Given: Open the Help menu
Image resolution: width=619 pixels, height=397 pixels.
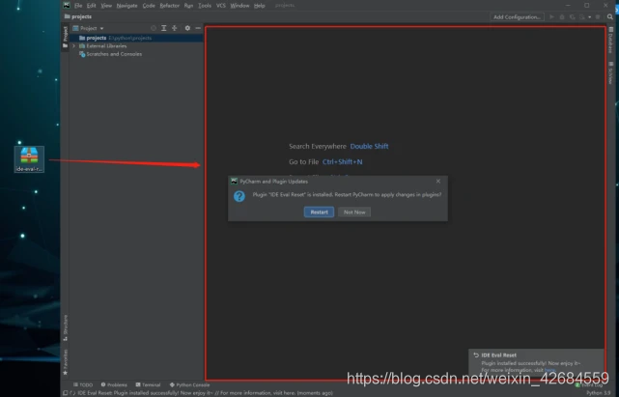Looking at the screenshot, I should click(x=260, y=6).
